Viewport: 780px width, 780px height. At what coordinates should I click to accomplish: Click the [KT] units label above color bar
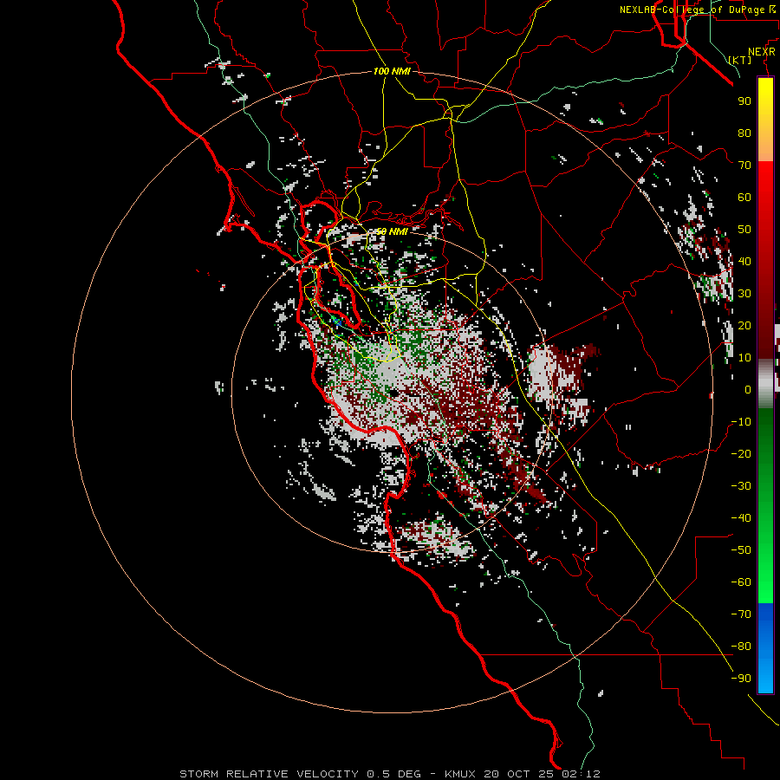(740, 60)
